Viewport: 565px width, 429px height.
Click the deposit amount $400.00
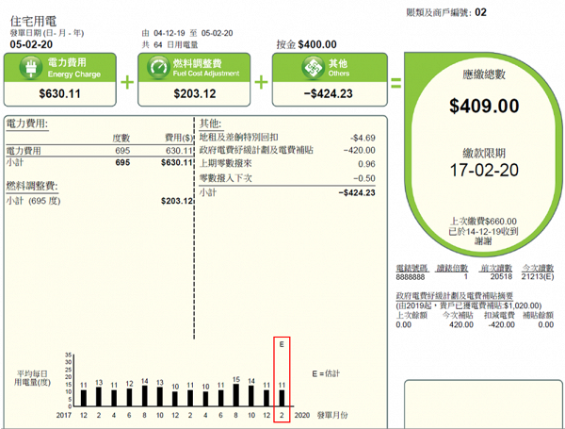click(317, 44)
